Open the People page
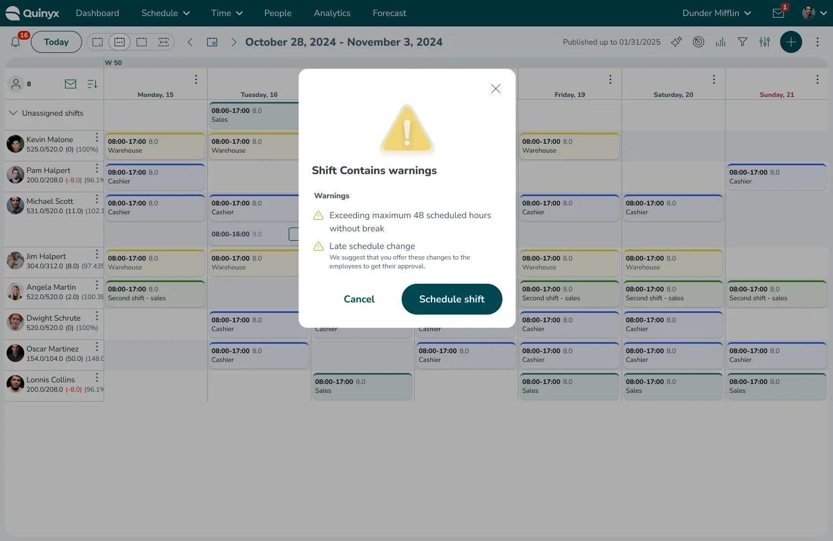 [x=278, y=13]
